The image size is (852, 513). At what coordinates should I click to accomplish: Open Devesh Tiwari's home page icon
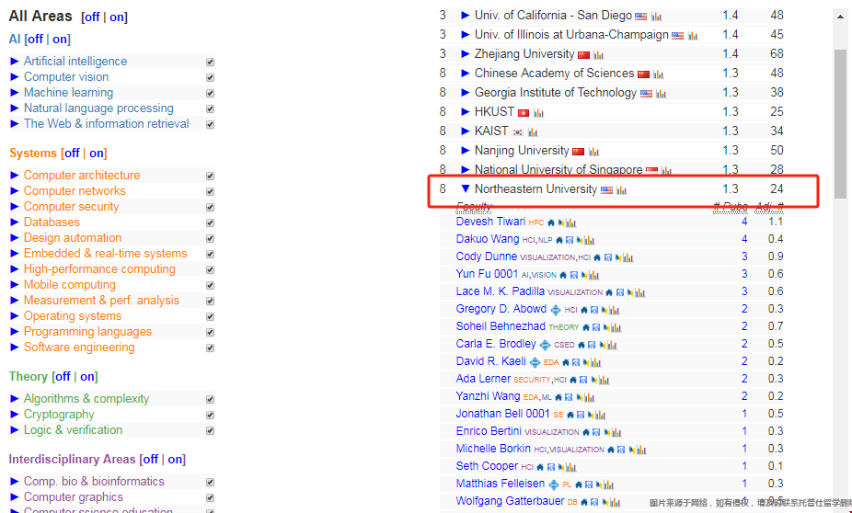[551, 222]
